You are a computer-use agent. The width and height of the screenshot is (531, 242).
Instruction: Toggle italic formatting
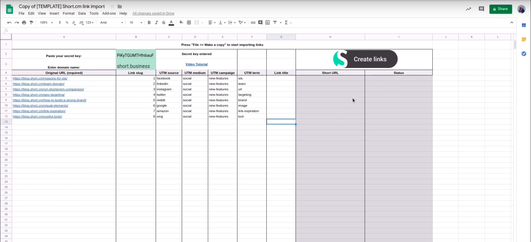[156, 23]
